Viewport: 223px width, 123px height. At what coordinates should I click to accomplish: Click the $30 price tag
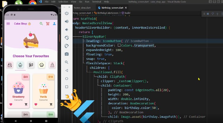click(x=51, y=114)
